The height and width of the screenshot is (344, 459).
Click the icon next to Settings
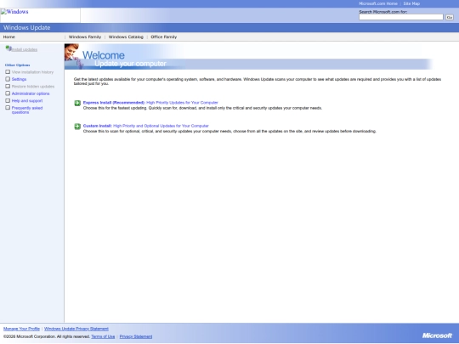(x=8, y=79)
